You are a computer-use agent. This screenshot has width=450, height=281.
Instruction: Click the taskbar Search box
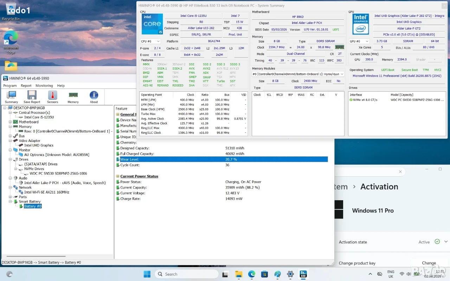(187, 274)
